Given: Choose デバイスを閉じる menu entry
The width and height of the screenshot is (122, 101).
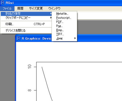Looking at the screenshot, I should coord(26,31).
